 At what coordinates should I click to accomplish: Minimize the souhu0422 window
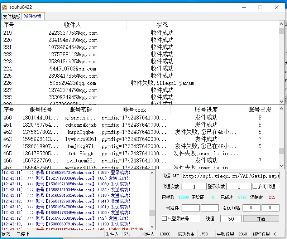point(243,7)
